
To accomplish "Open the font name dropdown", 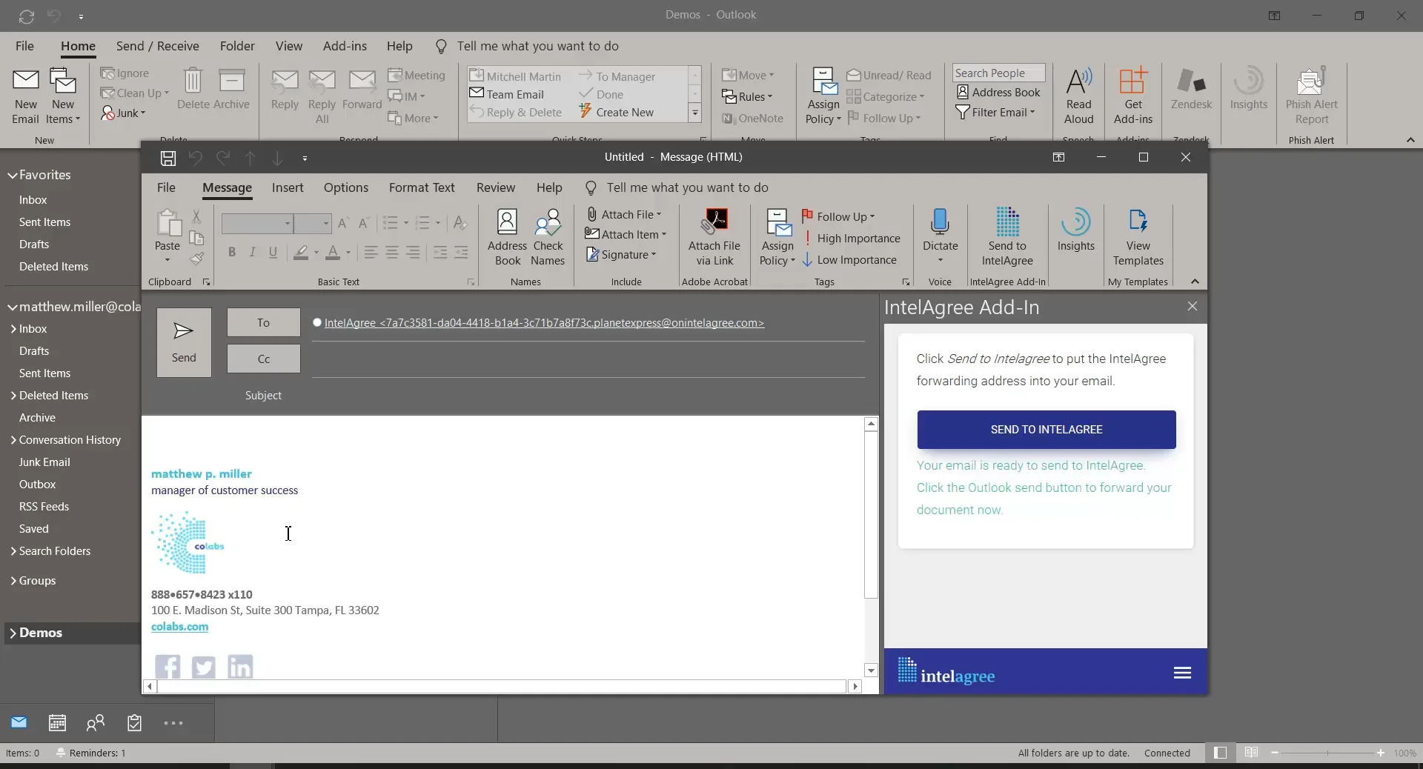I will pyautogui.click(x=288, y=223).
